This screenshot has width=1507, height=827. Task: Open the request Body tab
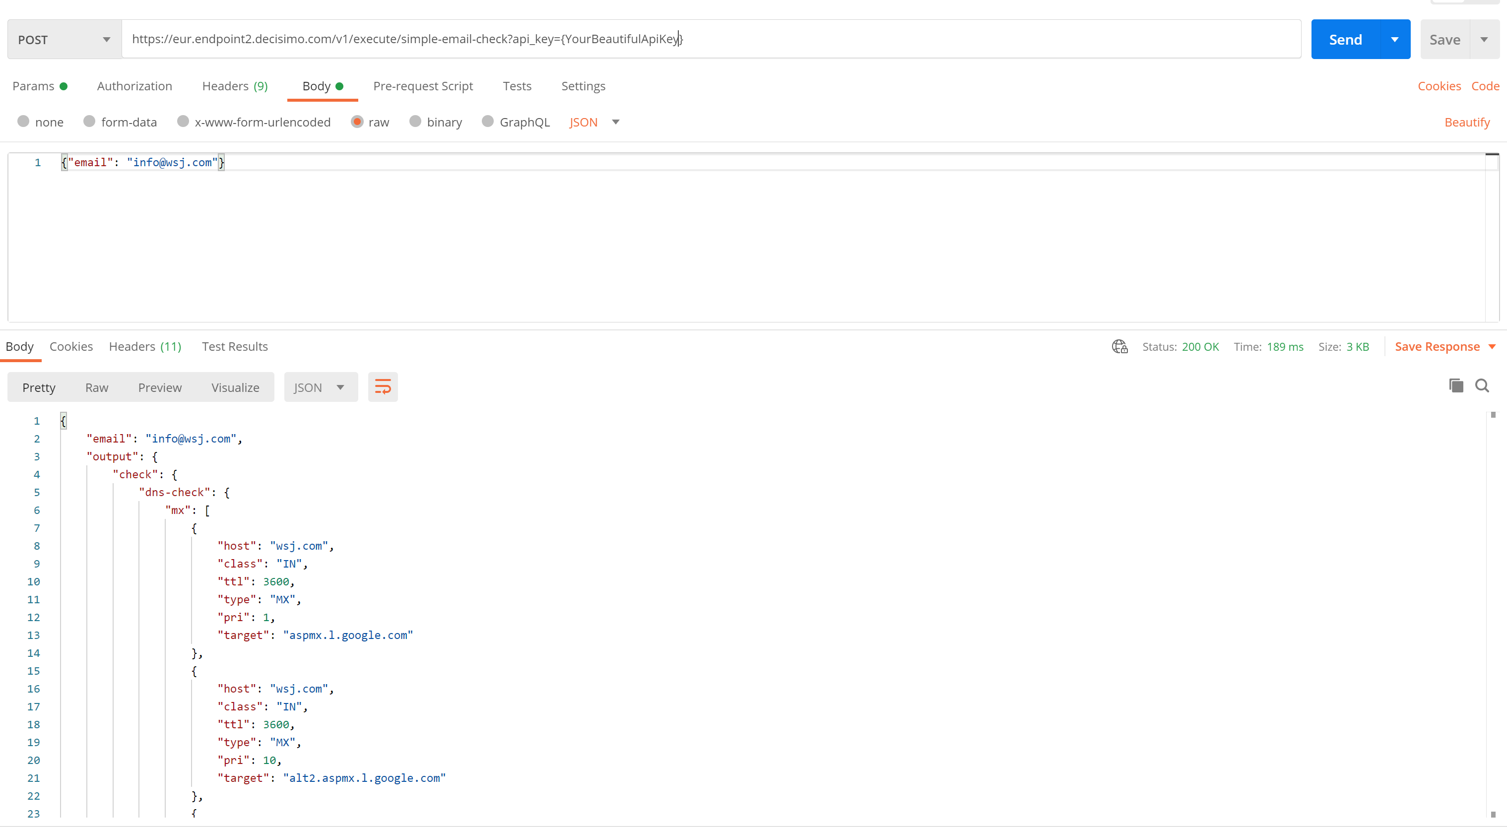coord(323,86)
